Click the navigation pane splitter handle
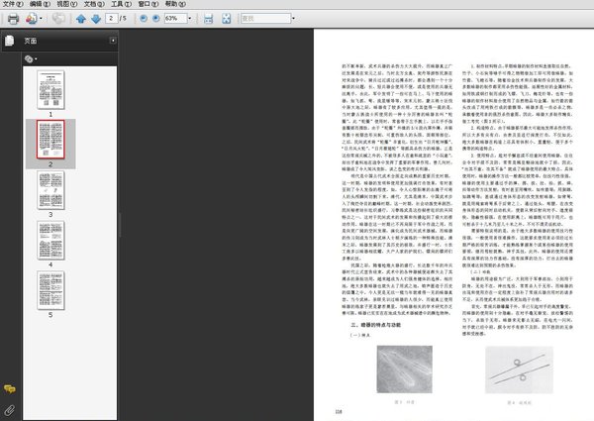This screenshot has height=421, width=594. (120, 225)
